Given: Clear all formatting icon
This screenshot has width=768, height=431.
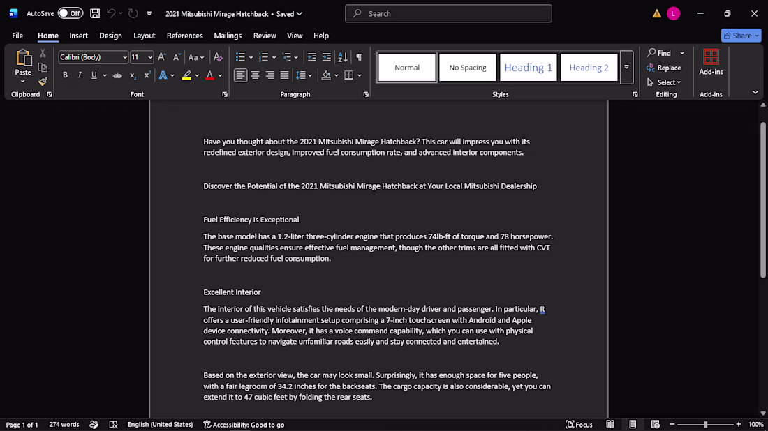Looking at the screenshot, I should point(218,57).
